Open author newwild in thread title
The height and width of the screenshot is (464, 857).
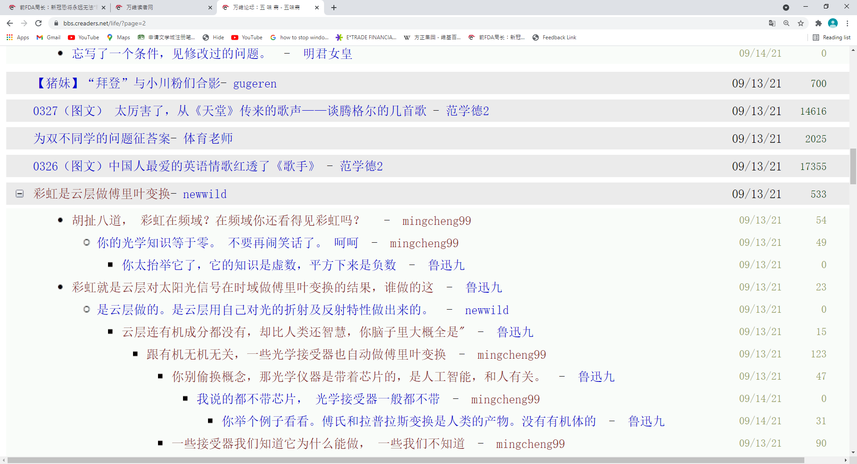point(205,195)
